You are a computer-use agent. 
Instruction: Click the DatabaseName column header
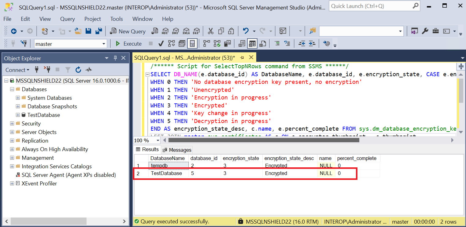(168, 158)
